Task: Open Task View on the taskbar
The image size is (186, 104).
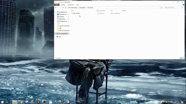Action: 7,102
